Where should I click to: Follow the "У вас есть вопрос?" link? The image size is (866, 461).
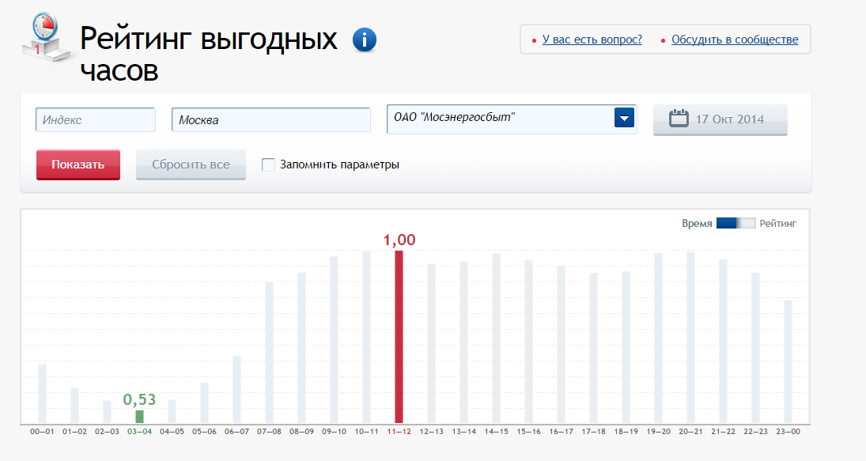592,39
